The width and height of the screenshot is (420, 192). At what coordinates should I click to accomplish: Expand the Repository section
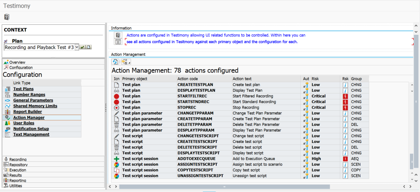tap(54, 164)
